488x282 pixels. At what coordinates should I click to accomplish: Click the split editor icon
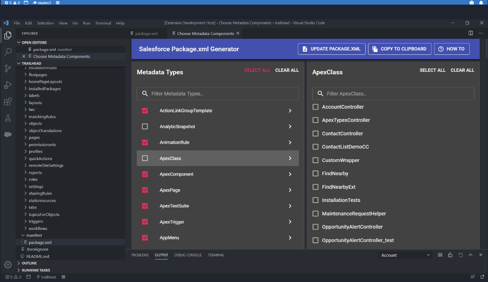point(471,33)
